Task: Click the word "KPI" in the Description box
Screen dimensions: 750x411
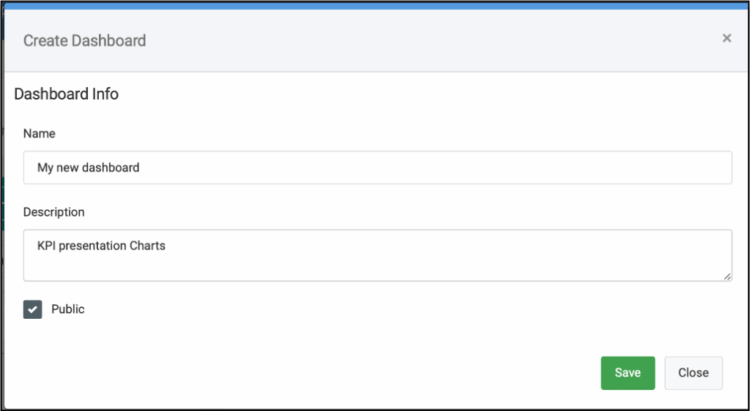Action: (x=46, y=246)
